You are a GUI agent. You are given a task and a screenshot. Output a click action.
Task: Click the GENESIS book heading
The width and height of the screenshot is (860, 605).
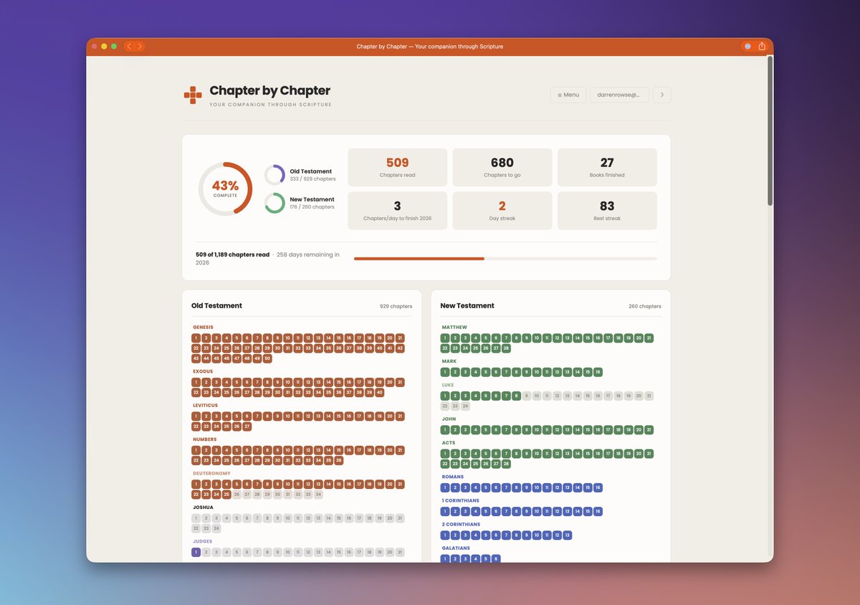(x=204, y=328)
